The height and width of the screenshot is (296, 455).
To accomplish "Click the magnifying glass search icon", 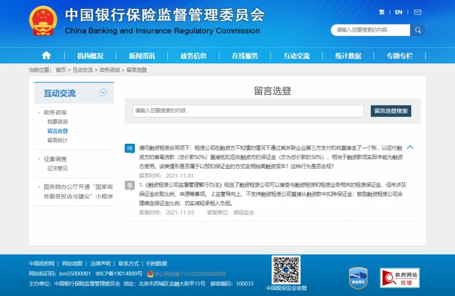I will tap(418, 30).
